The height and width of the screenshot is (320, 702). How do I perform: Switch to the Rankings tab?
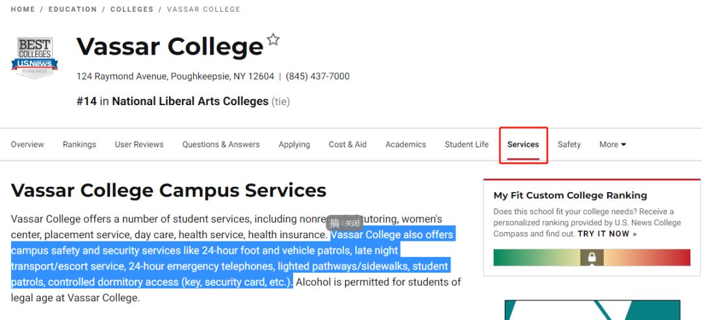pos(79,144)
